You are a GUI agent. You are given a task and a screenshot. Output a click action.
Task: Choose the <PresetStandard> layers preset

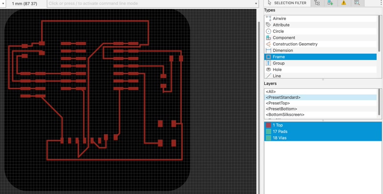320,97
